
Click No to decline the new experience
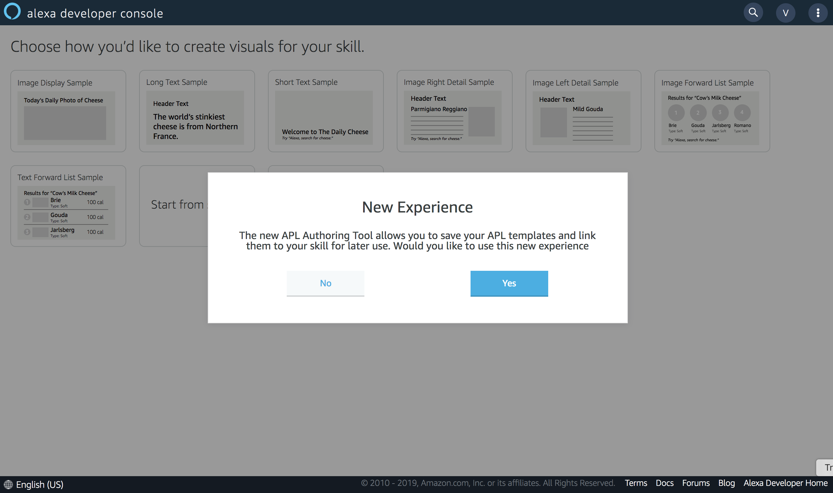tap(325, 283)
